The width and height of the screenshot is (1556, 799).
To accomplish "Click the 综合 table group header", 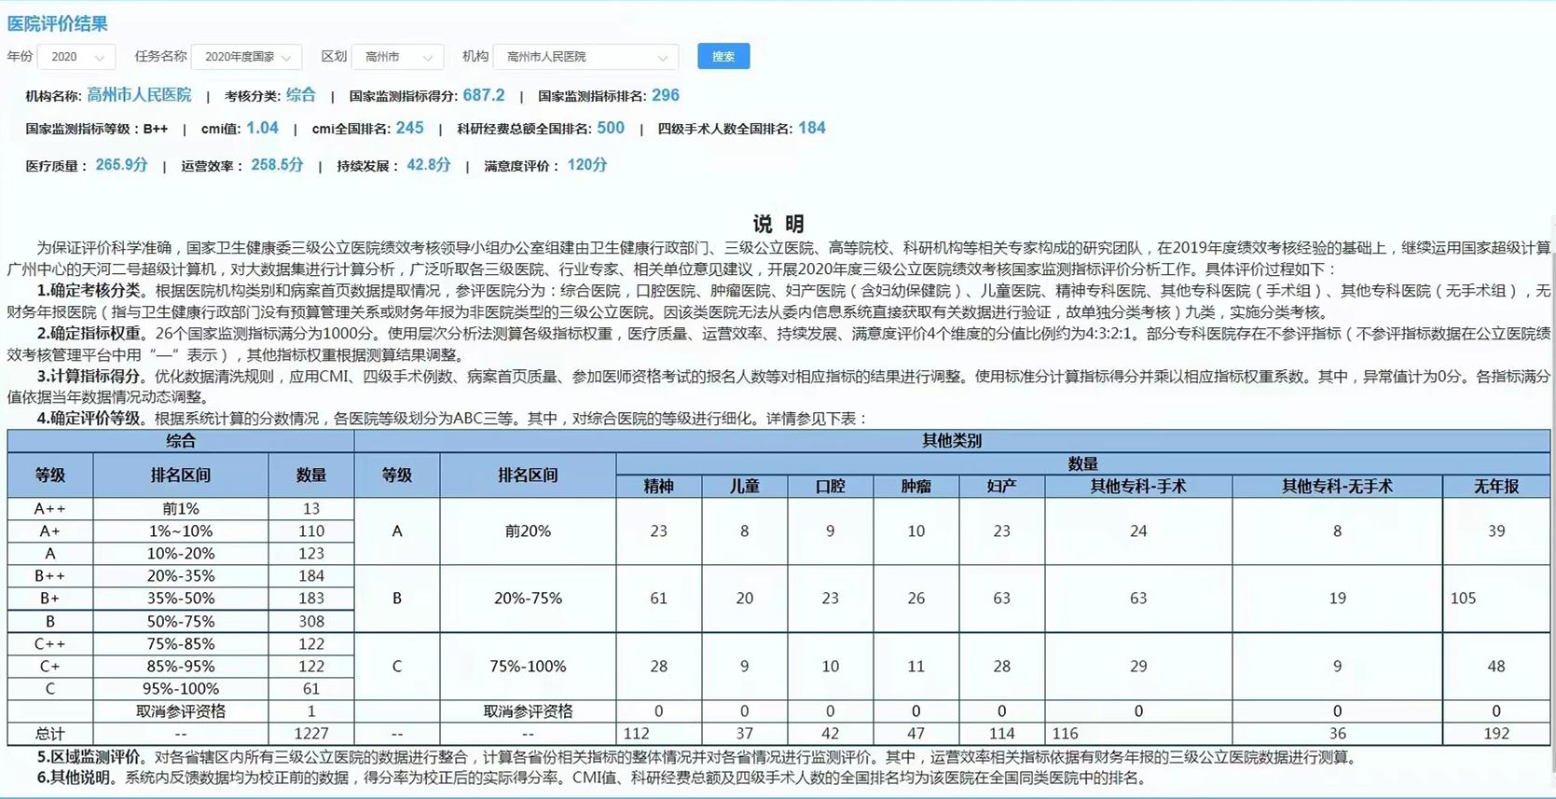I will coord(181,441).
